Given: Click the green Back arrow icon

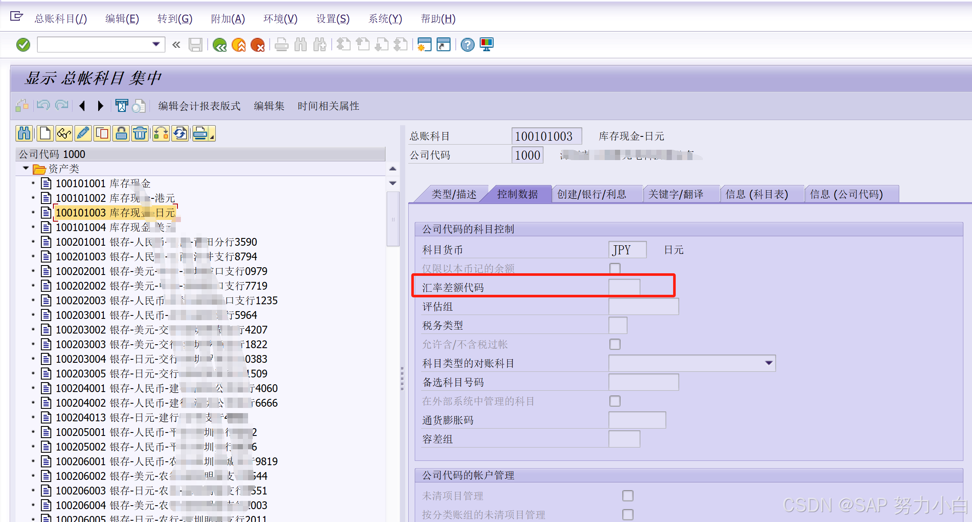Looking at the screenshot, I should point(220,45).
